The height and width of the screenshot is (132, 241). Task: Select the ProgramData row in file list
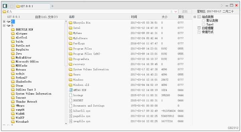(x=130, y=59)
